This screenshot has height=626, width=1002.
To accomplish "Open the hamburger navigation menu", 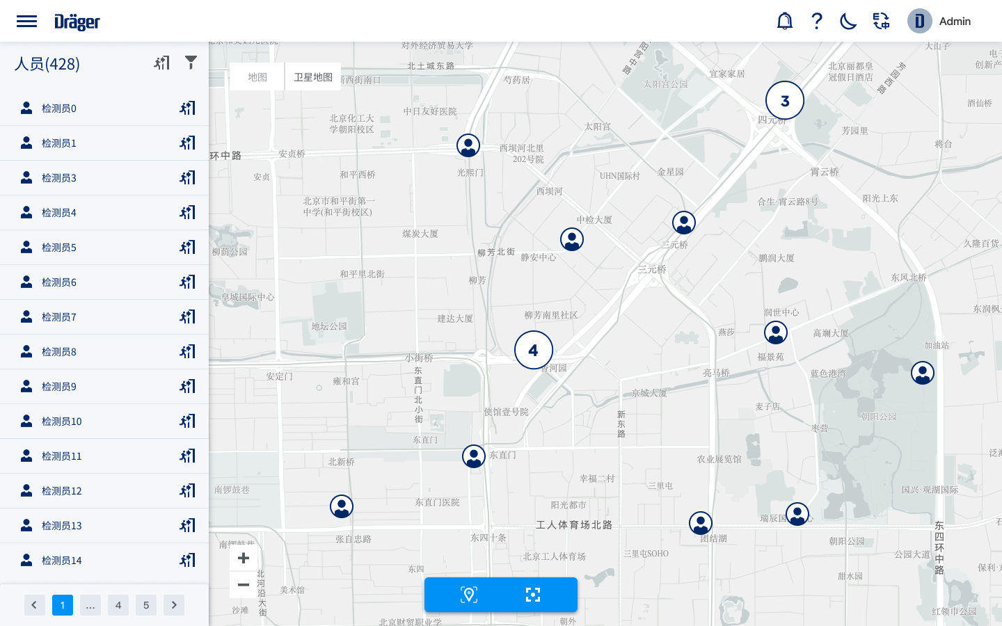I will [x=26, y=21].
